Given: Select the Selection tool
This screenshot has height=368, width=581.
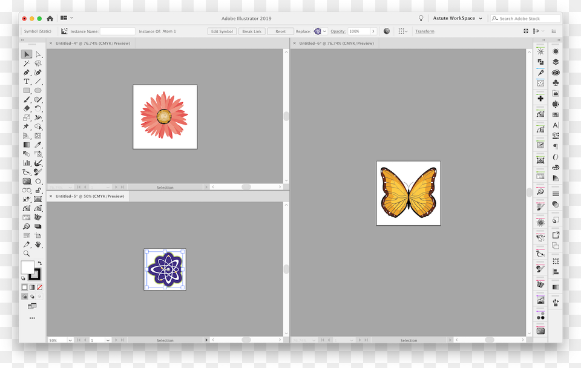Looking at the screenshot, I should (26, 54).
